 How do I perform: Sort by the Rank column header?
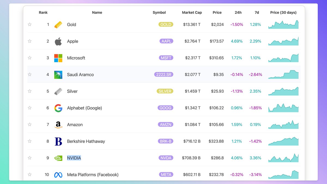(43, 13)
